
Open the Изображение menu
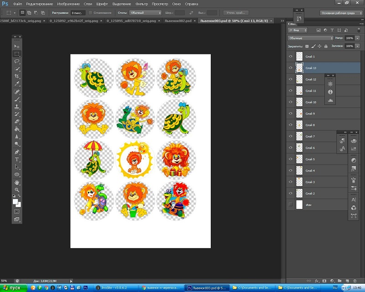pos(68,4)
